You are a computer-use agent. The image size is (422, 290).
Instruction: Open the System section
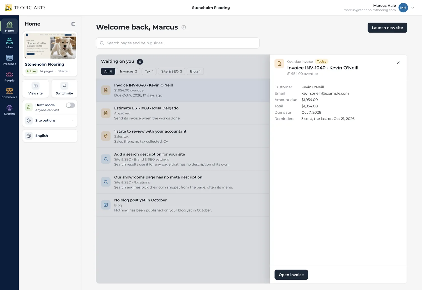tap(9, 110)
